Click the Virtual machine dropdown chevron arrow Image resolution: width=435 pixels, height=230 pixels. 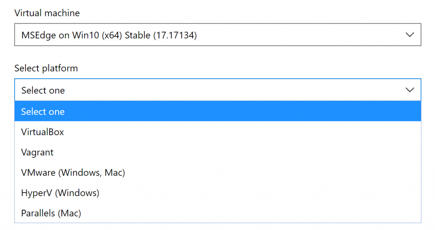410,35
